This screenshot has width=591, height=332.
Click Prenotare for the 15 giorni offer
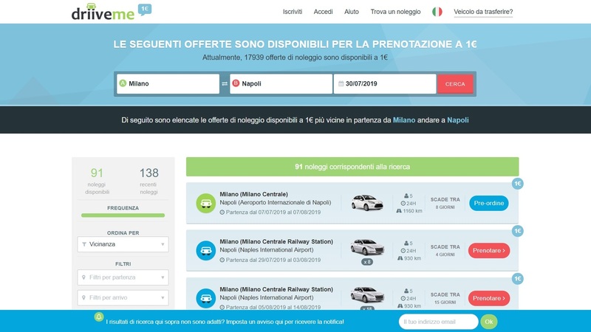click(x=489, y=298)
